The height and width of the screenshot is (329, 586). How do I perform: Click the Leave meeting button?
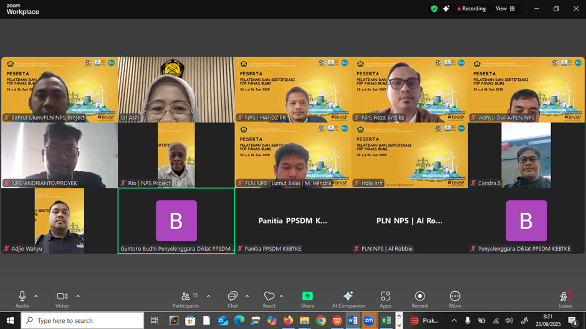565,300
